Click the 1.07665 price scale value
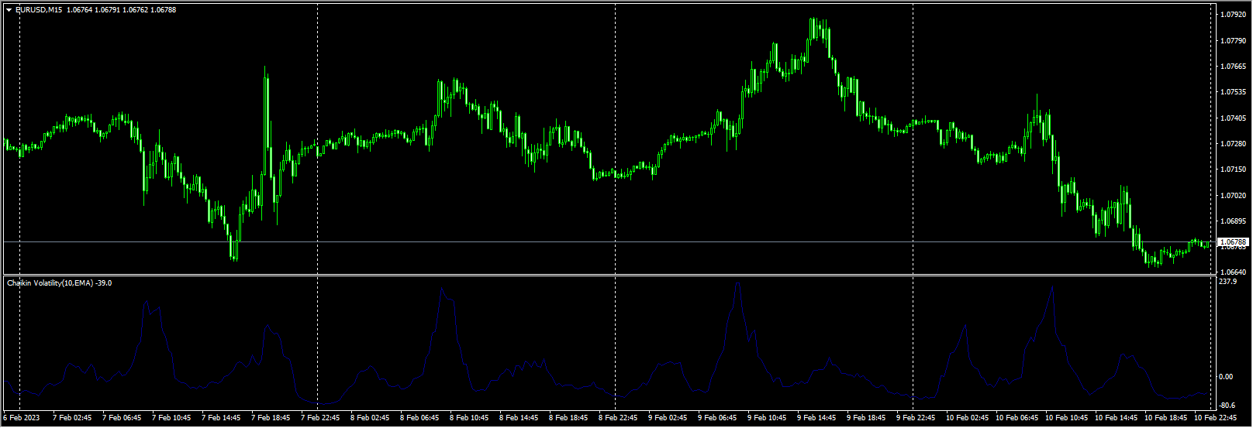The image size is (1253, 428). click(x=1232, y=67)
